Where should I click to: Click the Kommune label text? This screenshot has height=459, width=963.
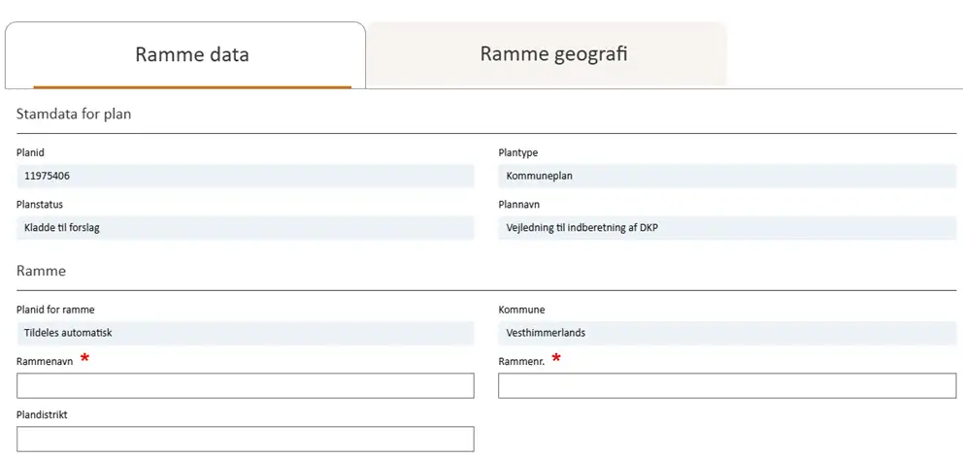pos(521,310)
